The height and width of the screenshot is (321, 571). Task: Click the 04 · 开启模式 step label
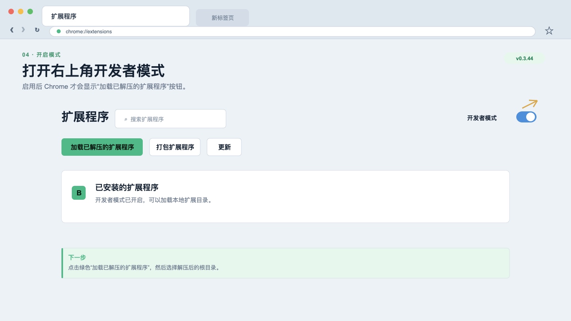click(41, 55)
